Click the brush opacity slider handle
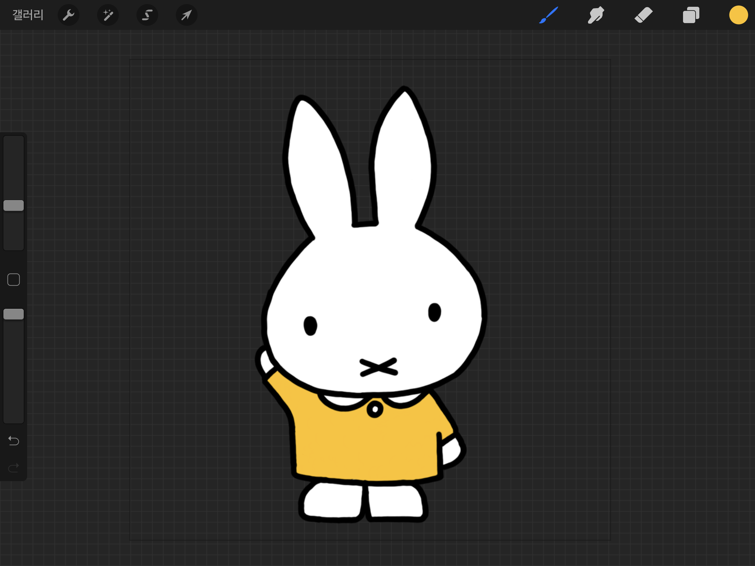Viewport: 755px width, 566px height. (14, 314)
